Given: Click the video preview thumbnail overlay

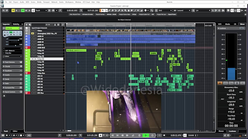Looking at the screenshot, I should click(124, 111).
